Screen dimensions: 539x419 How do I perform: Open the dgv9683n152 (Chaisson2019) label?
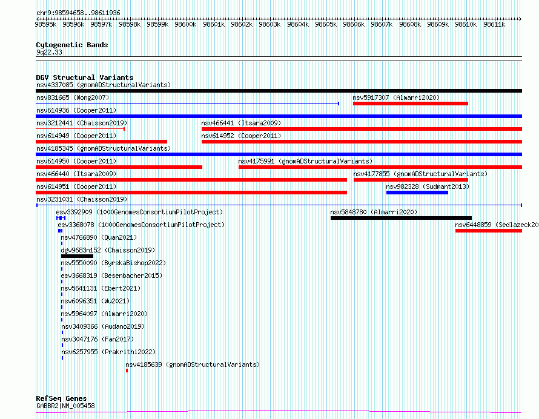tap(108, 250)
